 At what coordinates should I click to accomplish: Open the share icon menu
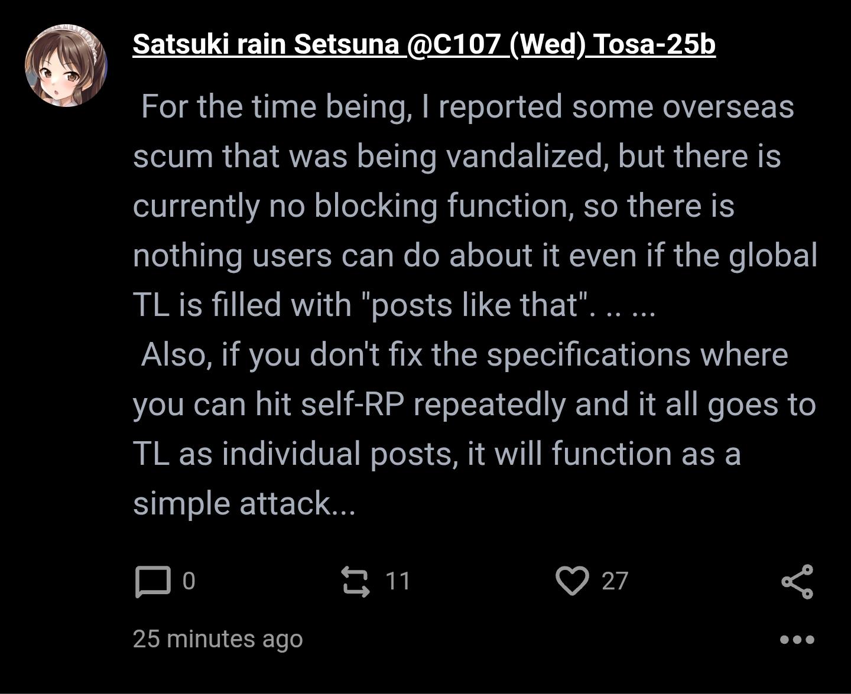[797, 582]
